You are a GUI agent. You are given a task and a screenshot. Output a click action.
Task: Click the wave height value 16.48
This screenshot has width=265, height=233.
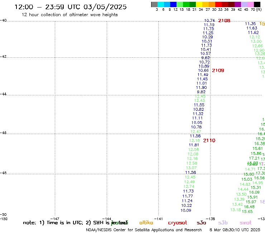[249, 207]
